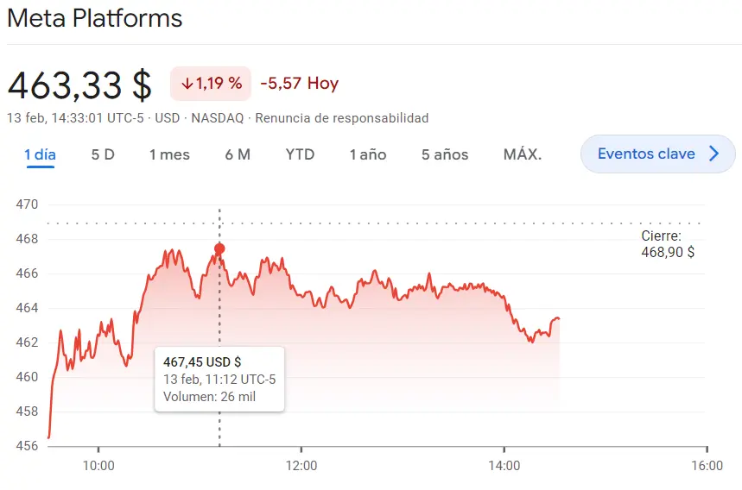This screenshot has width=742, height=490.
Task: Open the "6 M" range tab
Action: 238,154
